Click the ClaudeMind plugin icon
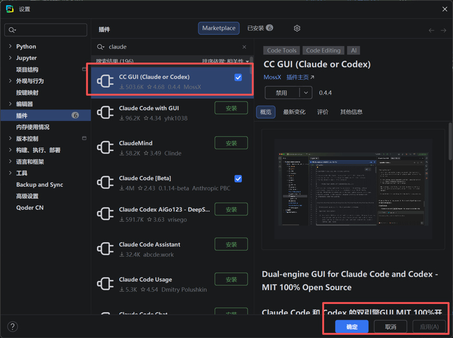Image resolution: width=453 pixels, height=338 pixels. tap(105, 147)
